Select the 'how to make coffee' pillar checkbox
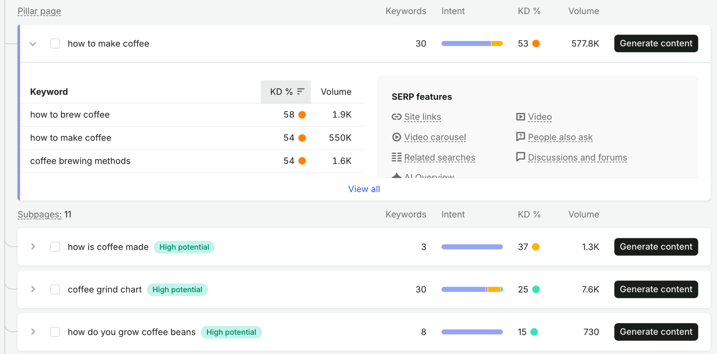717x354 pixels. 55,44
